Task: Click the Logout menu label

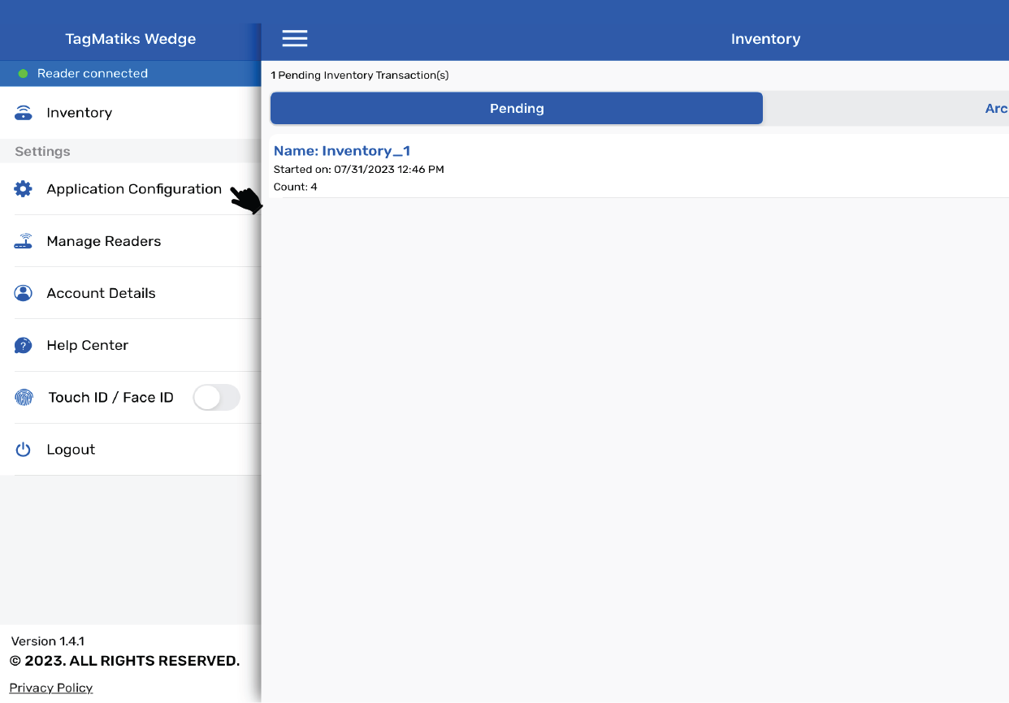Action: click(x=71, y=450)
